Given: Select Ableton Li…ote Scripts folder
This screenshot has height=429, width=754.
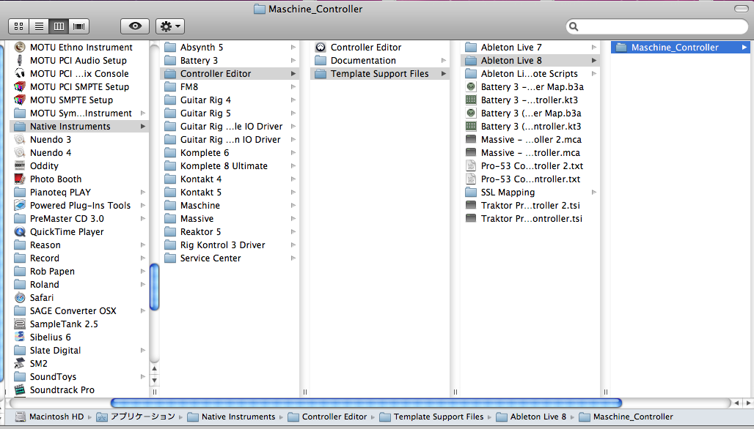Looking at the screenshot, I should click(530, 73).
